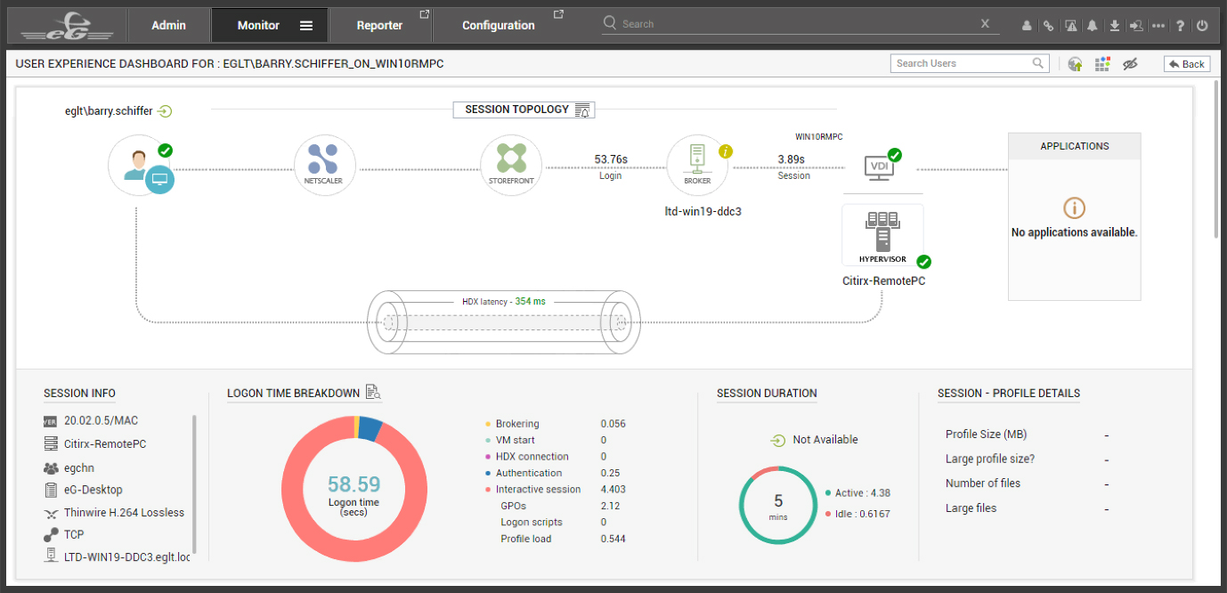The image size is (1227, 593).
Task: Click the main page vertical scrollbar
Action: tap(1216, 160)
